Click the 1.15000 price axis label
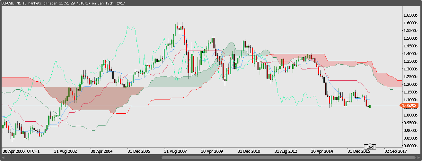 (x=411, y=92)
